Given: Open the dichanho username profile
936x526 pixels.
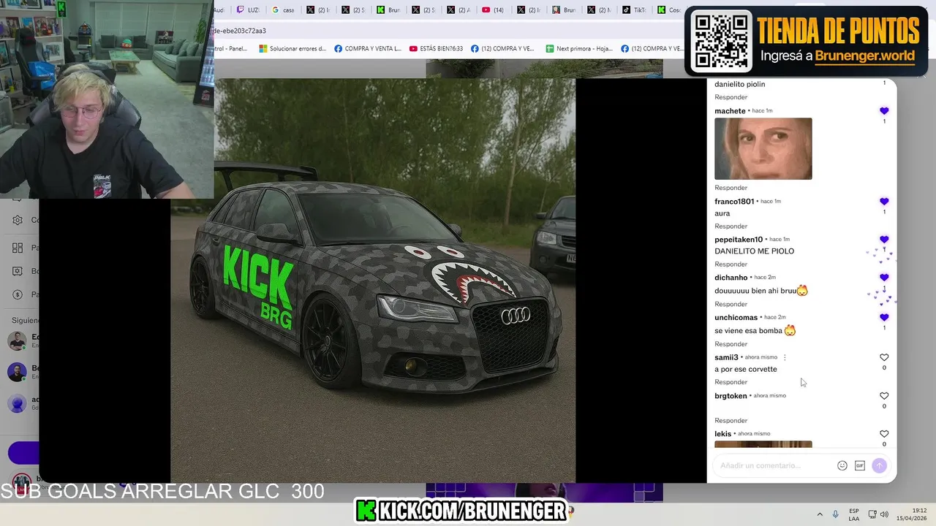Looking at the screenshot, I should (731, 278).
